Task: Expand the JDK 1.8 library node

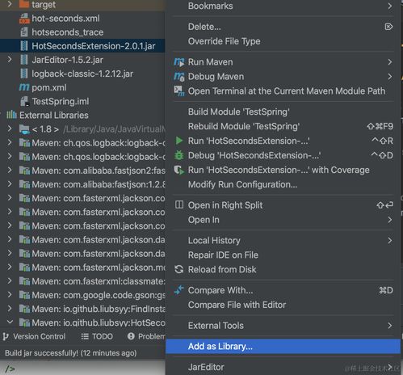Action: [10, 129]
